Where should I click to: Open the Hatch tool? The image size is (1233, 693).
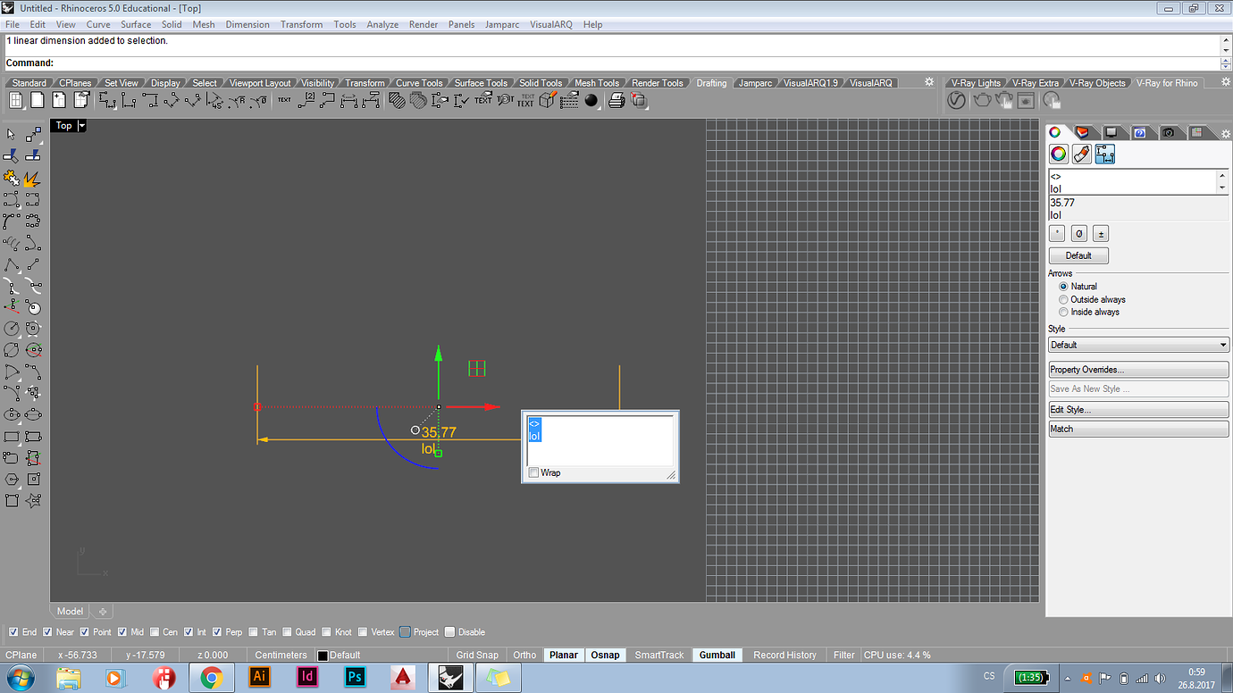point(397,100)
